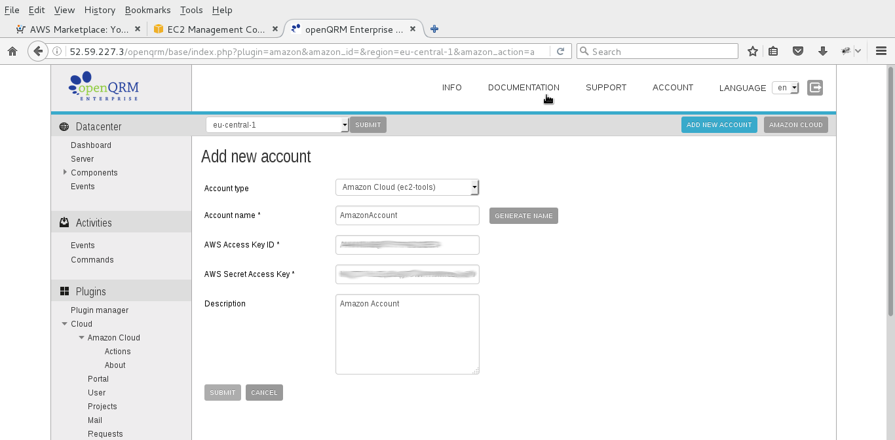Open the DOCUMENTATION link

[x=524, y=87]
